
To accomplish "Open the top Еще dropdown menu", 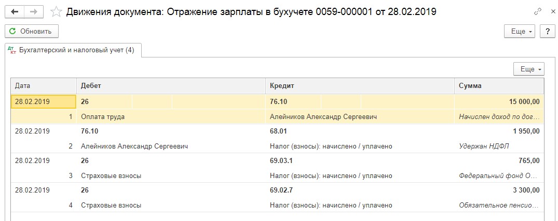I will click(520, 32).
